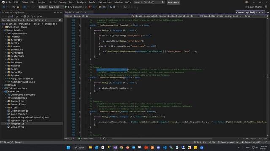Switch to Chrome in taskbar
Image resolution: width=270 pixels, height=151 pixels.
(x=121, y=148)
